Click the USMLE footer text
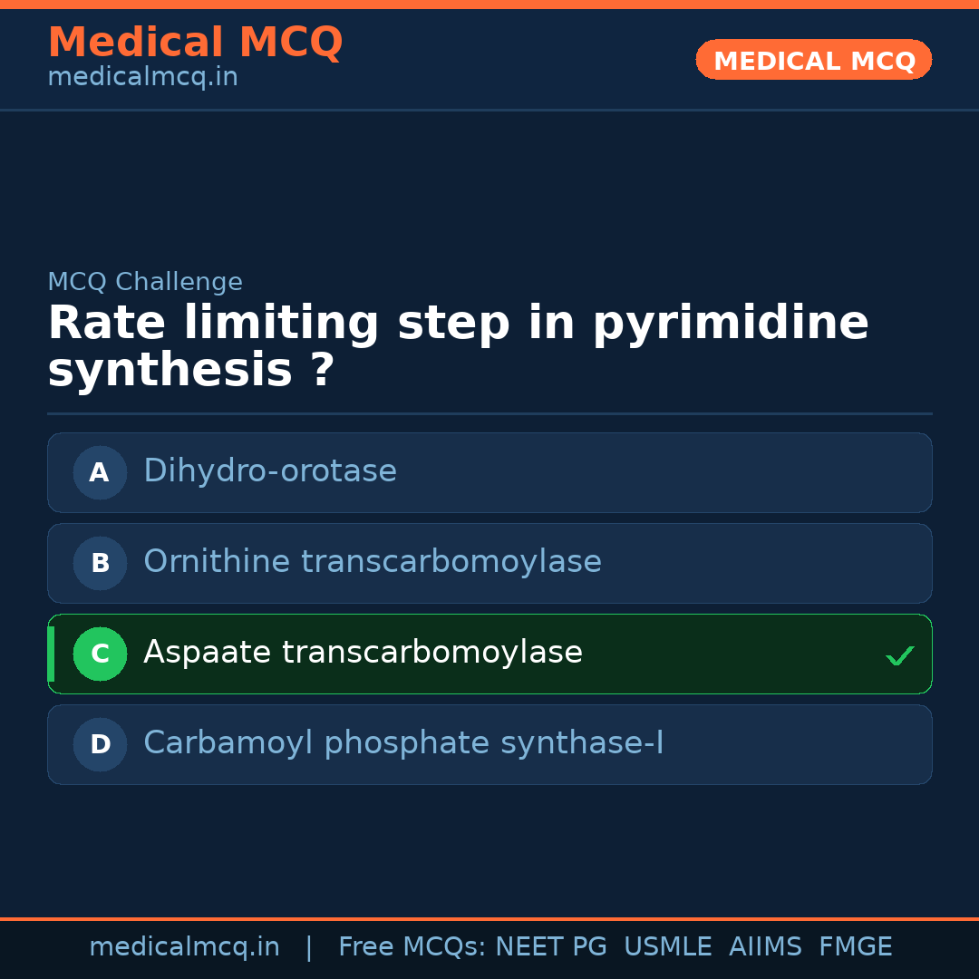The height and width of the screenshot is (979, 979). coord(667,947)
